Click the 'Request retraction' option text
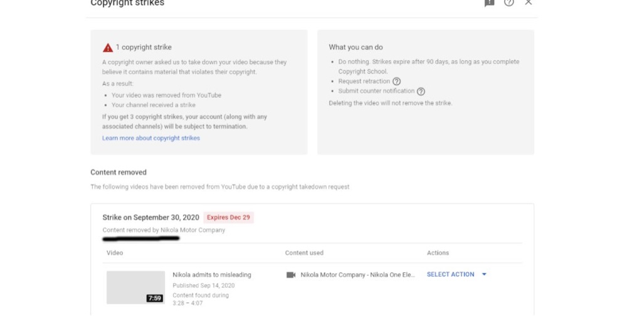The image size is (627, 330). pos(364,81)
